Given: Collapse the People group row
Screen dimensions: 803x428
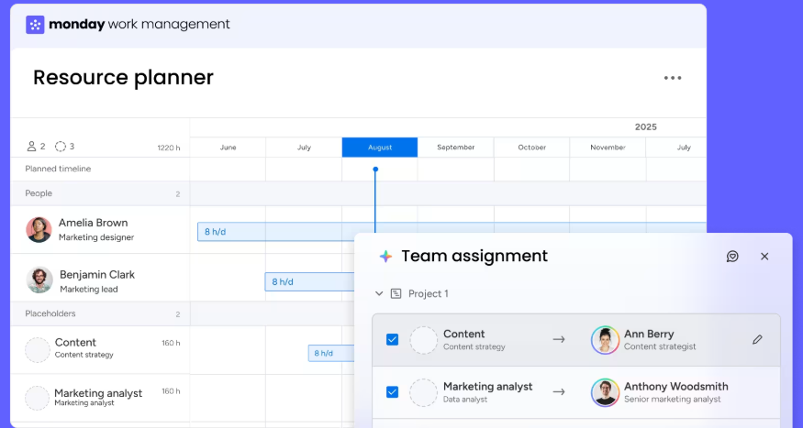Looking at the screenshot, I should pos(39,193).
